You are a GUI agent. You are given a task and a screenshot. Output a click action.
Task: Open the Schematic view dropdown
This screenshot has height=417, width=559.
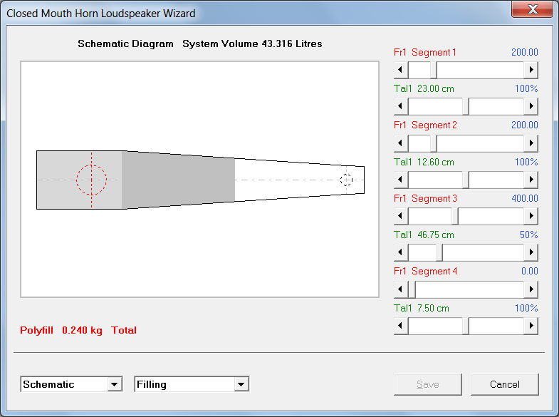point(114,384)
